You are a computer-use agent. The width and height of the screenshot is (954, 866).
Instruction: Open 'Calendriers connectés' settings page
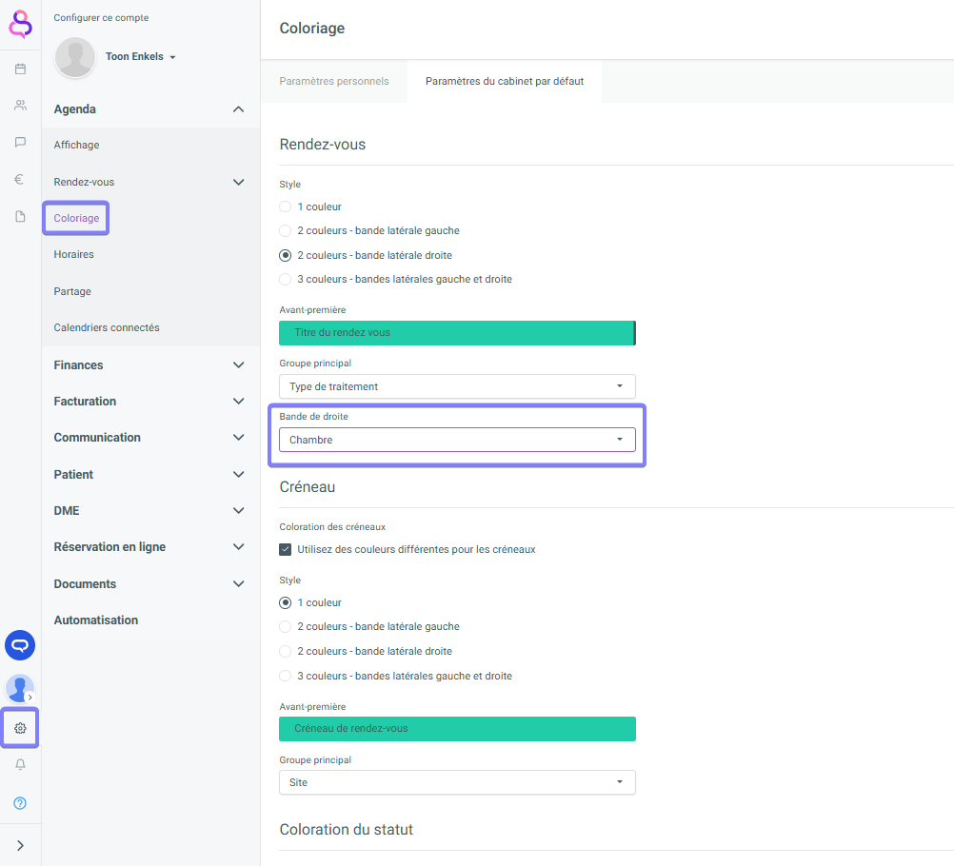[x=107, y=327]
